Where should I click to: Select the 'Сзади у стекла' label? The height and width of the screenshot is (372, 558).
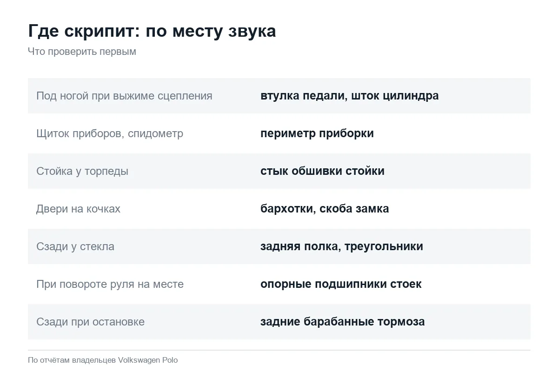coord(75,246)
